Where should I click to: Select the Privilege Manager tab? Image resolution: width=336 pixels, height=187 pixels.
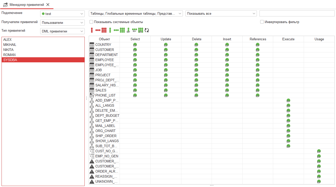click(x=27, y=5)
